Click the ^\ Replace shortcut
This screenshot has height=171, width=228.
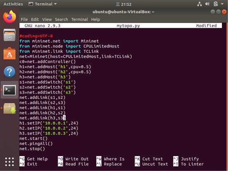tap(109, 164)
